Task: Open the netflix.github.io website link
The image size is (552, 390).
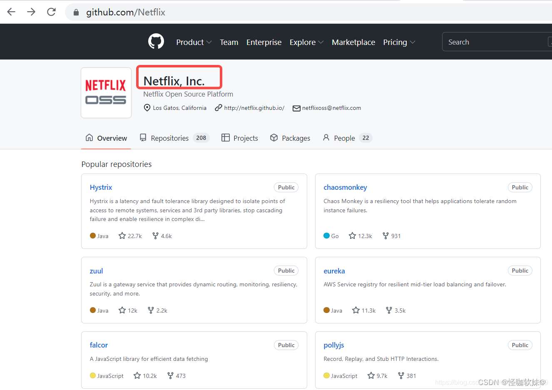Action: pyautogui.click(x=254, y=108)
